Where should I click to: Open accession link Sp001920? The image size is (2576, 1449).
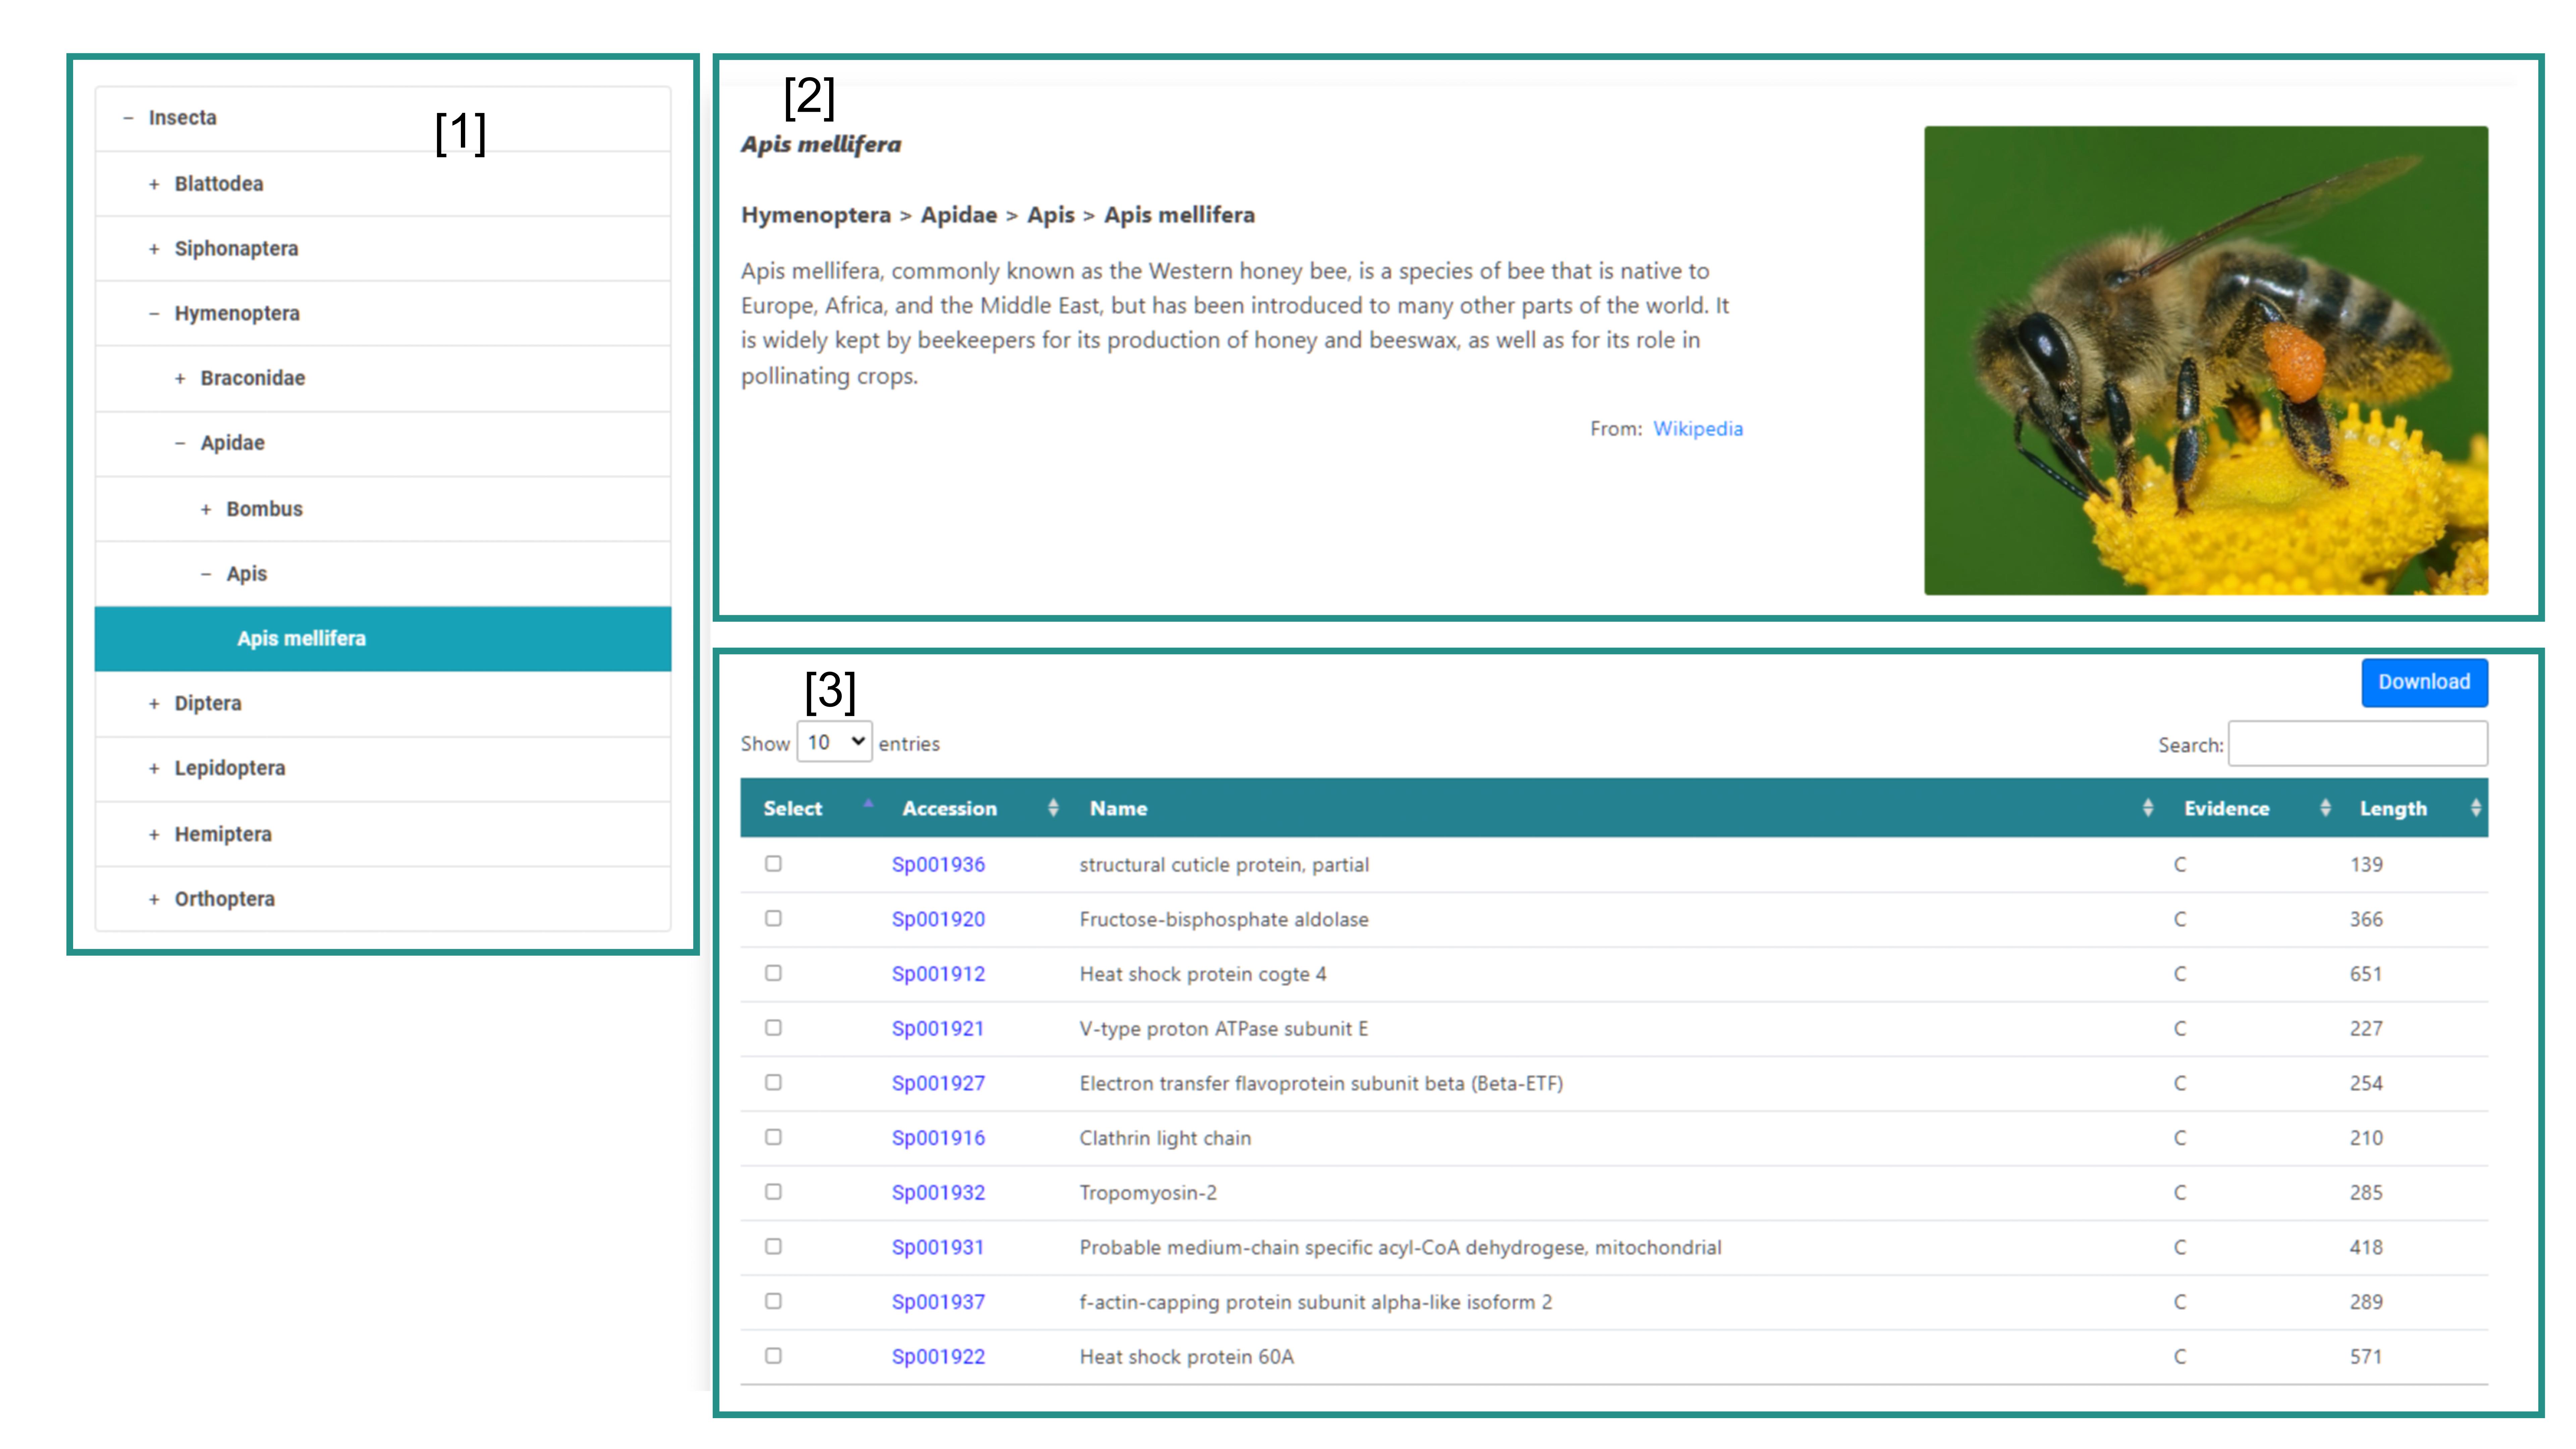point(938,919)
